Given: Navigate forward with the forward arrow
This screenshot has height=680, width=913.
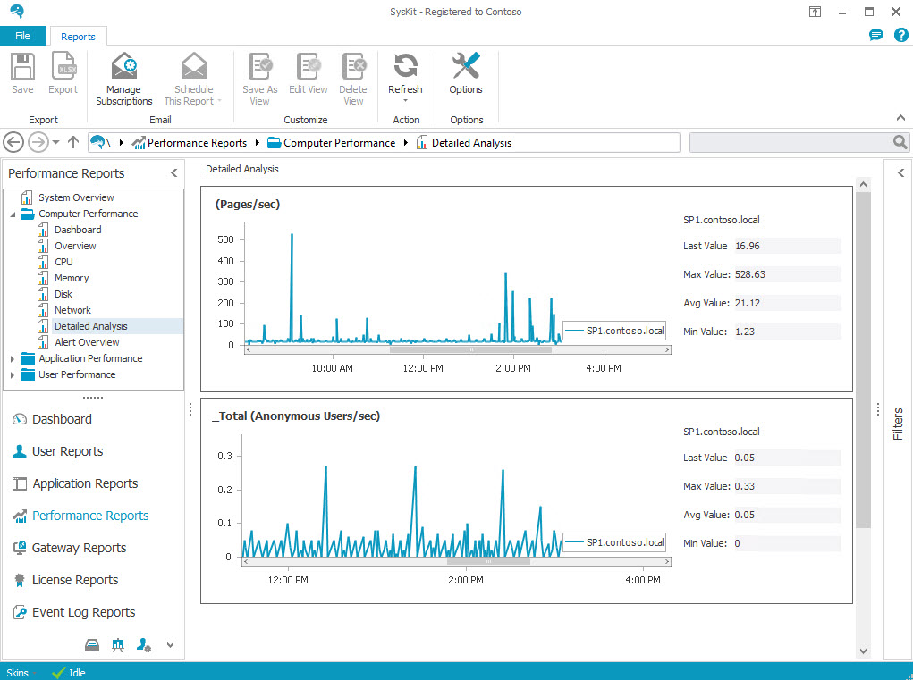Looking at the screenshot, I should click(38, 142).
